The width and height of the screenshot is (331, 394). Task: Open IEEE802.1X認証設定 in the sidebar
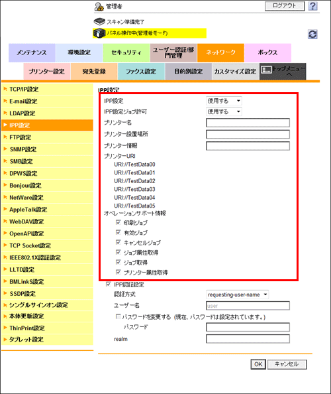(47, 257)
